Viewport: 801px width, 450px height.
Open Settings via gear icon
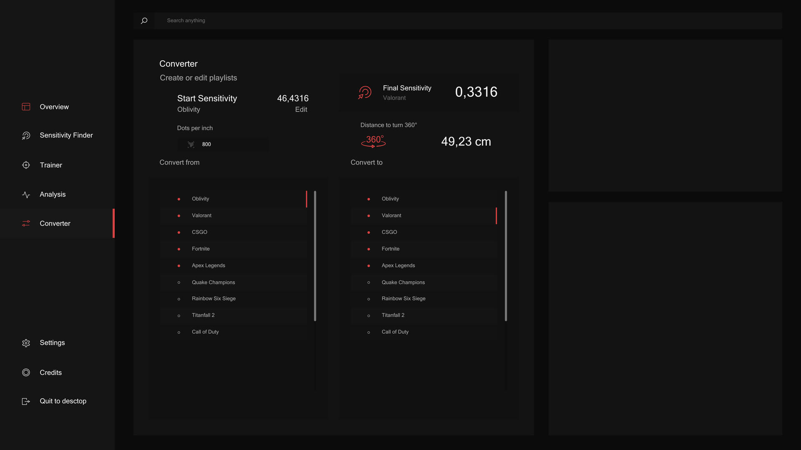(x=26, y=343)
